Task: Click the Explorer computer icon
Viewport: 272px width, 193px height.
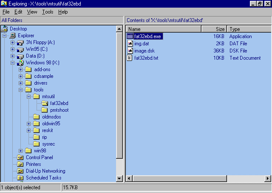Action: [13, 36]
